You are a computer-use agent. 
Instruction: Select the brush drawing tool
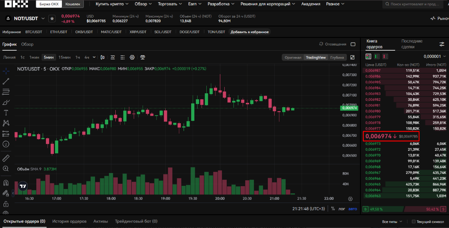pyautogui.click(x=6, y=102)
